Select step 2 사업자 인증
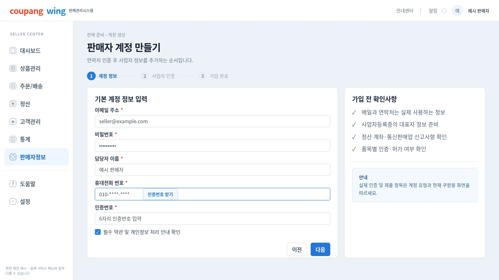499x280 pixels. coord(157,76)
